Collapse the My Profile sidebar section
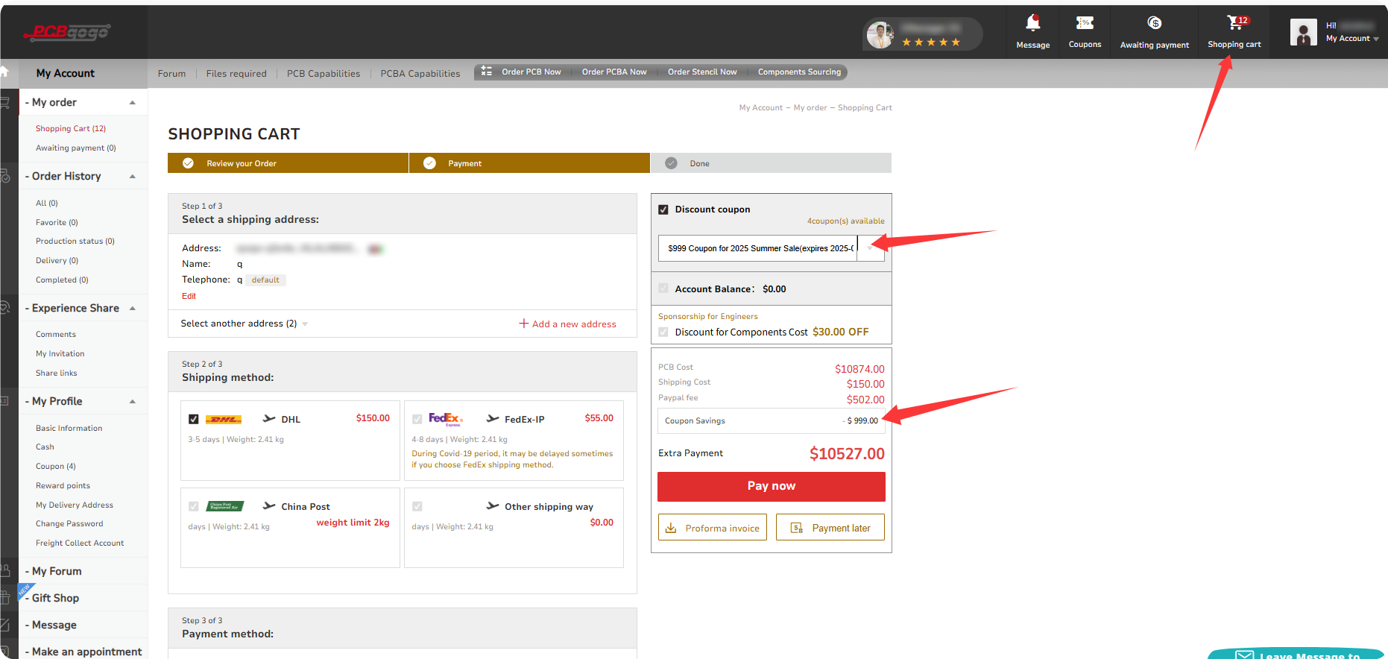Viewport: 1388px width, 659px height. [x=133, y=402]
